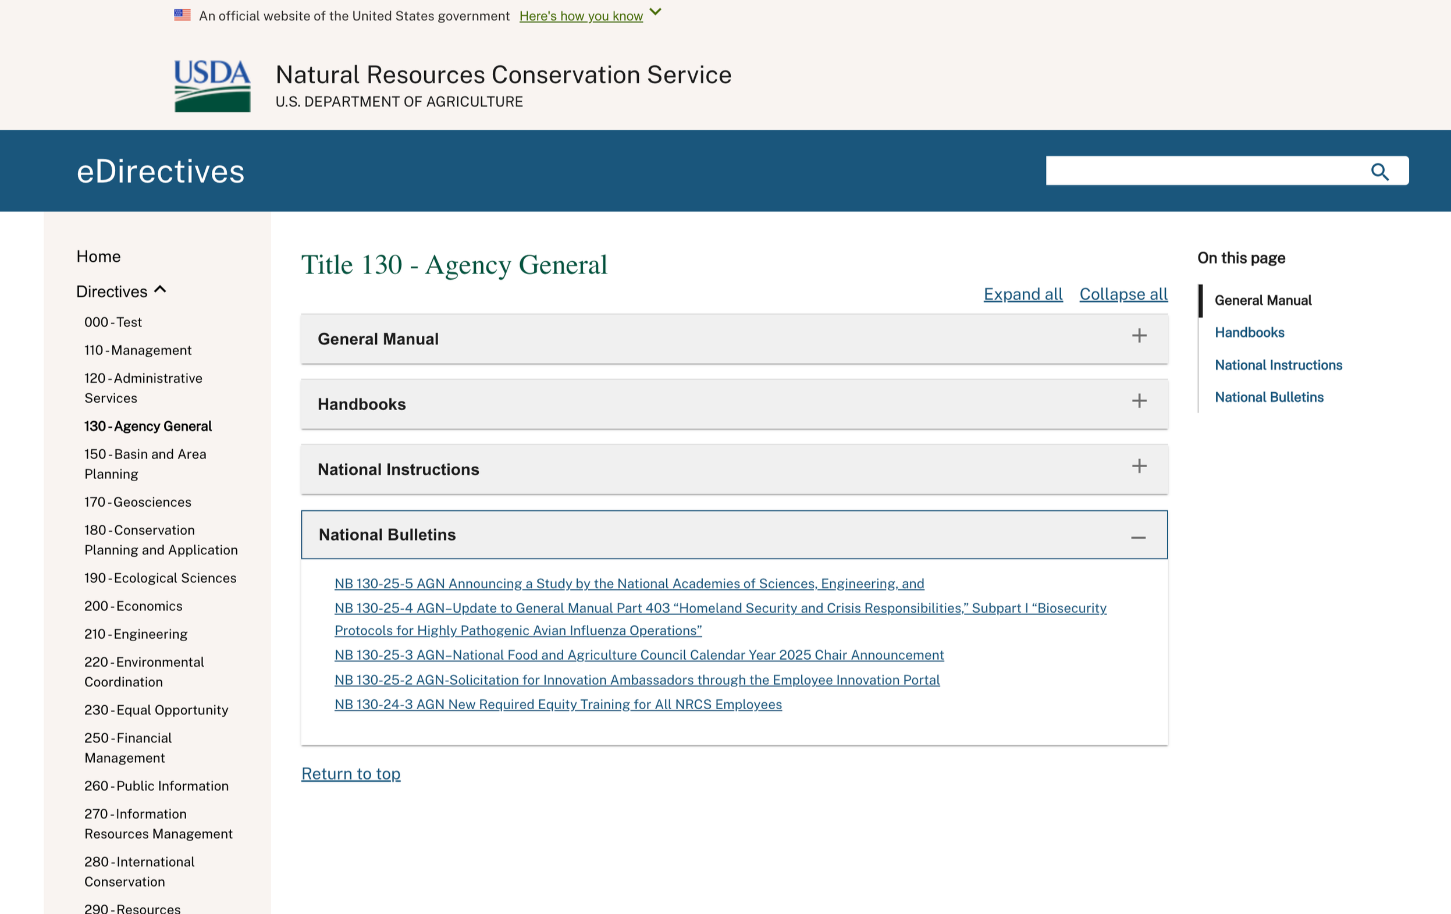Click the US flag icon in banner
This screenshot has height=914, width=1451.
coord(182,15)
